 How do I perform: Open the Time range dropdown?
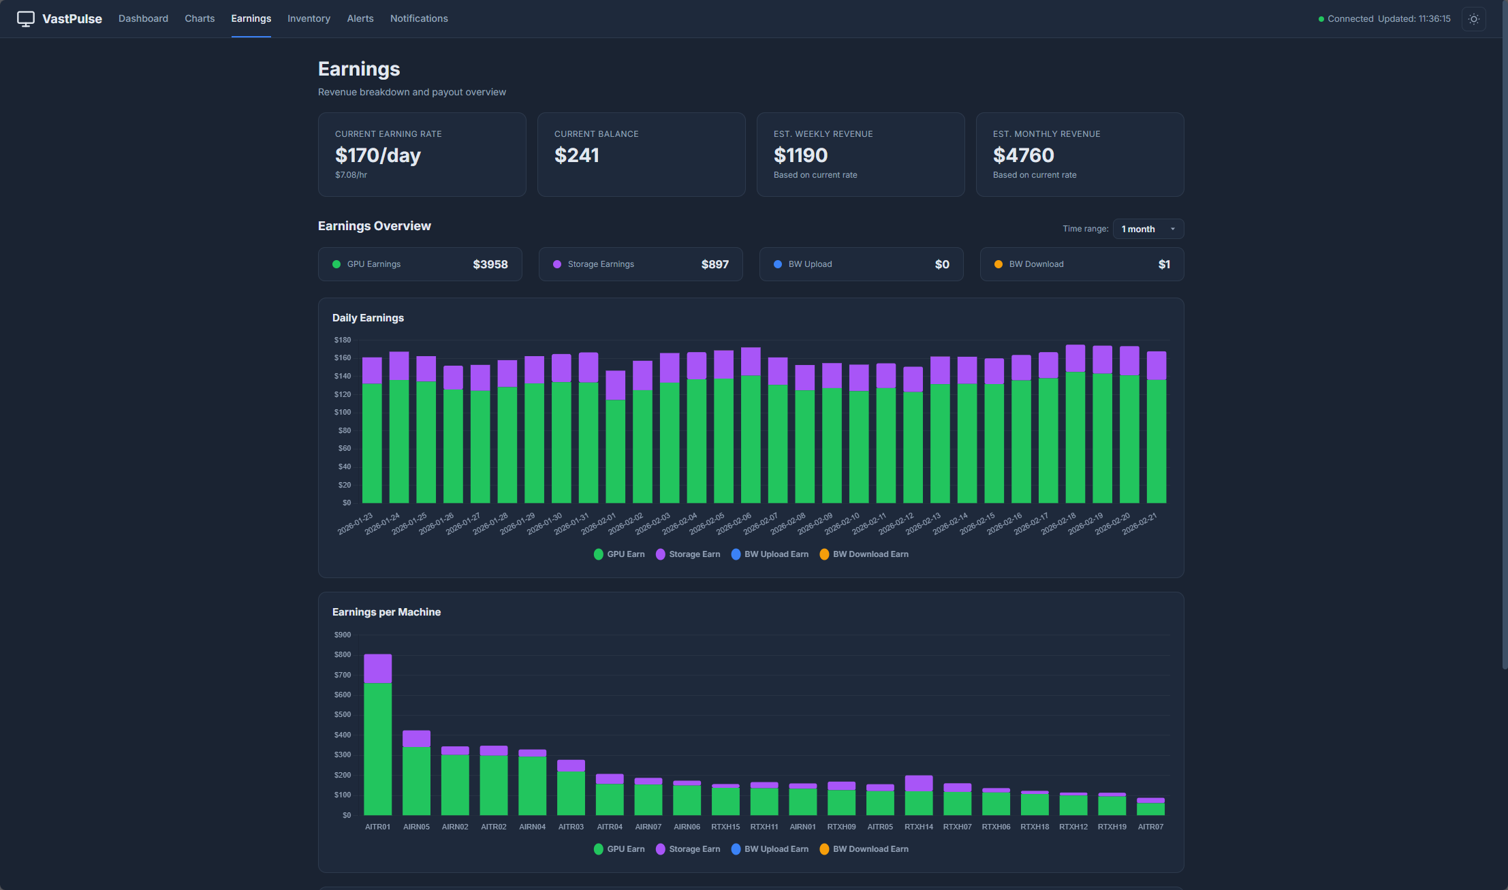1147,229
